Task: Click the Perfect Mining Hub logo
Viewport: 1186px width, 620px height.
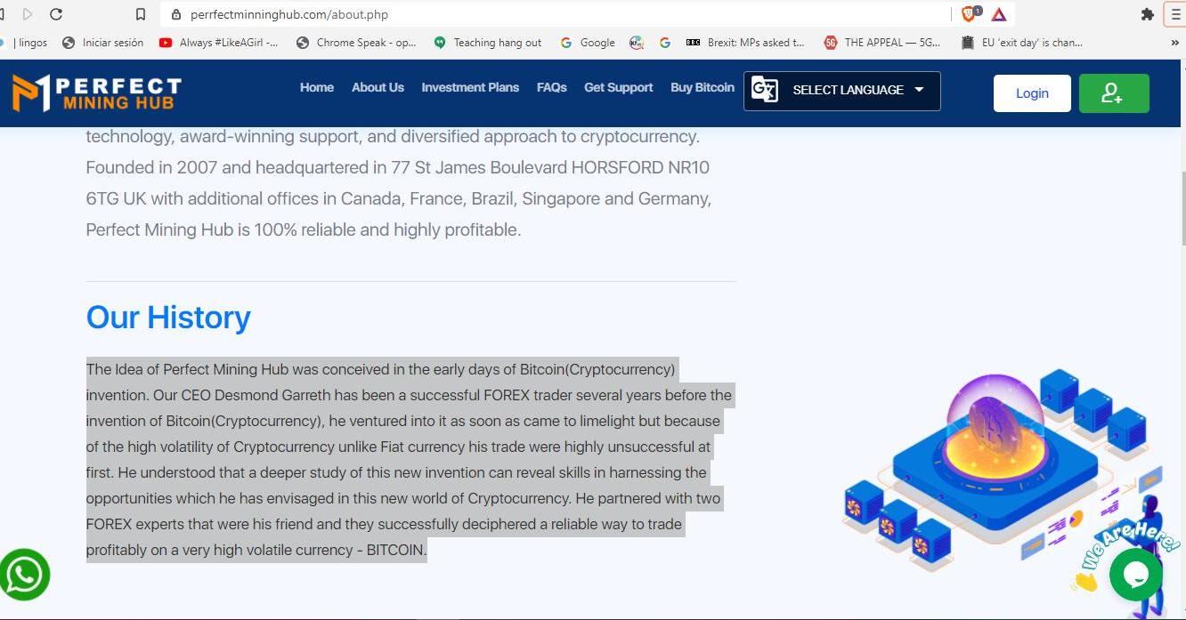Action: tap(97, 93)
